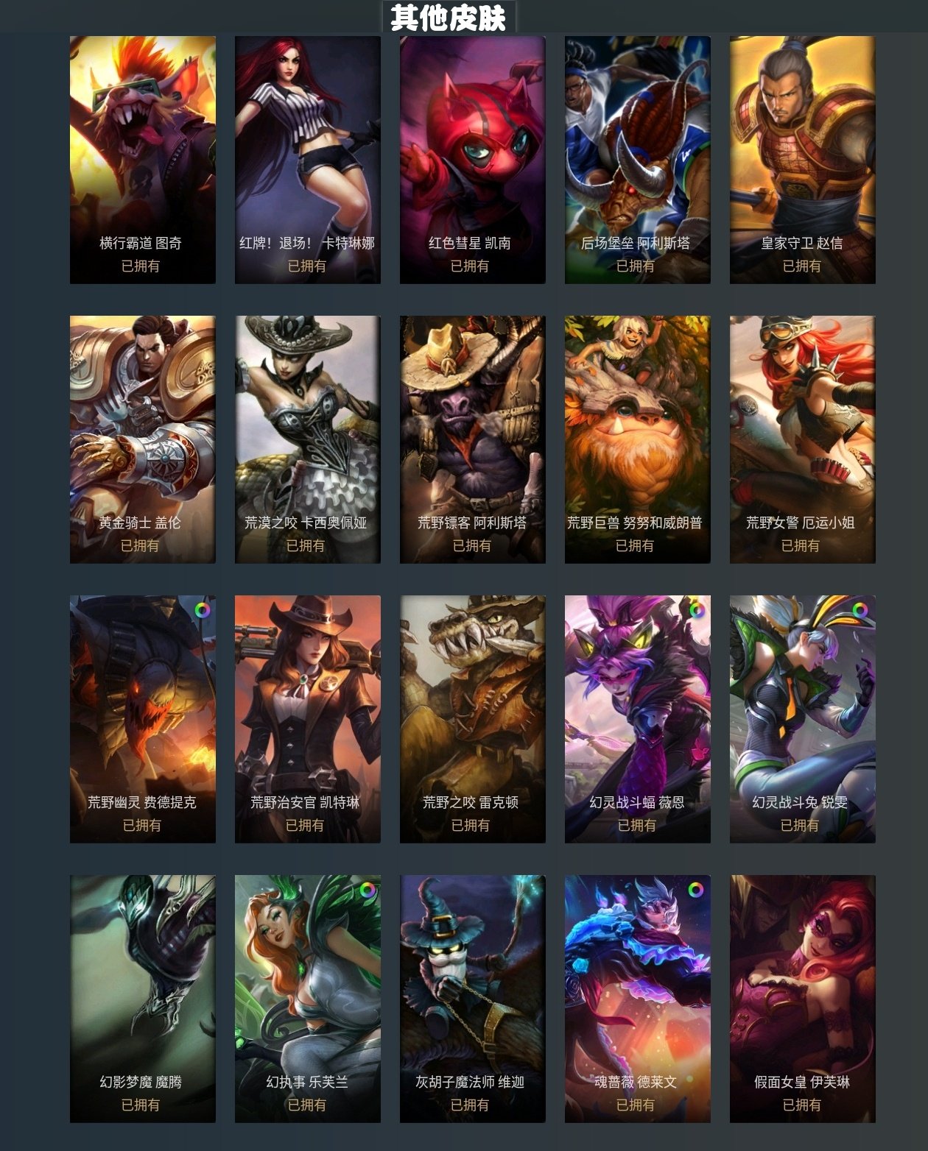928x1151 pixels.
Task: Click chroma icon on 魂蔷薇 德莱文 card
Action: [696, 890]
